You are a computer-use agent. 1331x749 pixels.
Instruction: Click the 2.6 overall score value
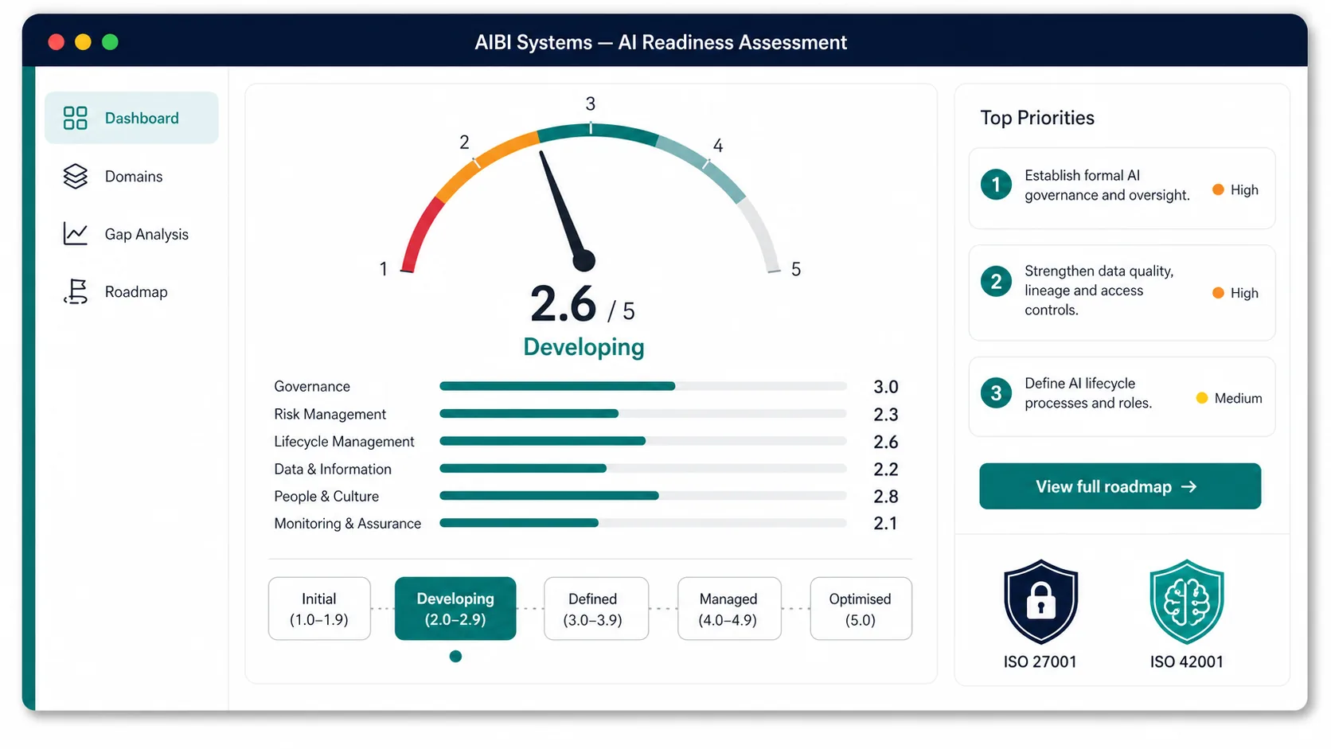(564, 304)
